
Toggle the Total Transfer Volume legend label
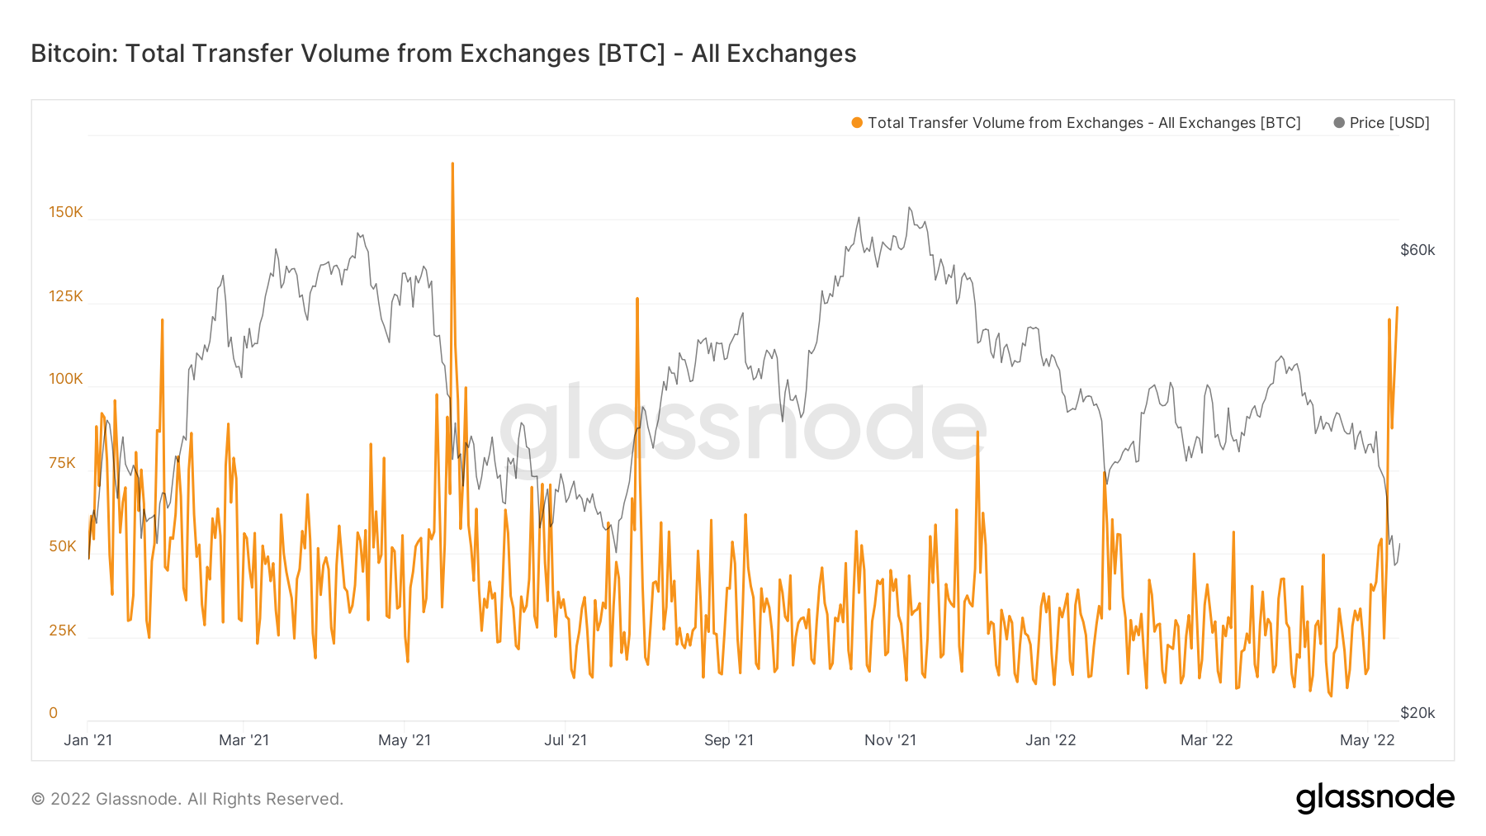pos(1084,123)
